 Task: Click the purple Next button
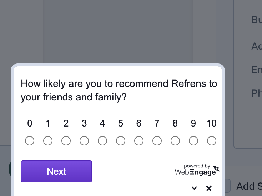56,171
